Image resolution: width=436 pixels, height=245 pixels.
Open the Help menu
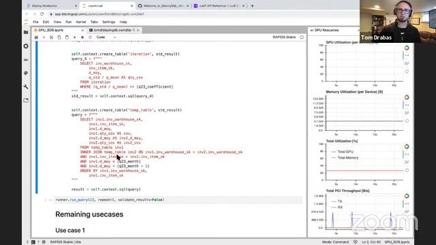(123, 22)
